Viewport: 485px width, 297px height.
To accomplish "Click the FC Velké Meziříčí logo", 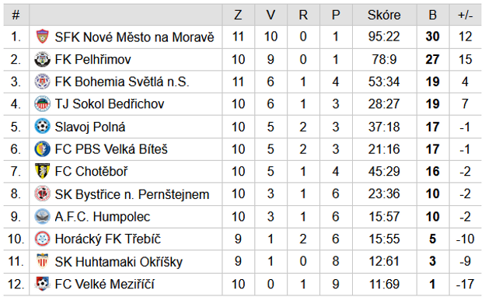I will point(43,284).
